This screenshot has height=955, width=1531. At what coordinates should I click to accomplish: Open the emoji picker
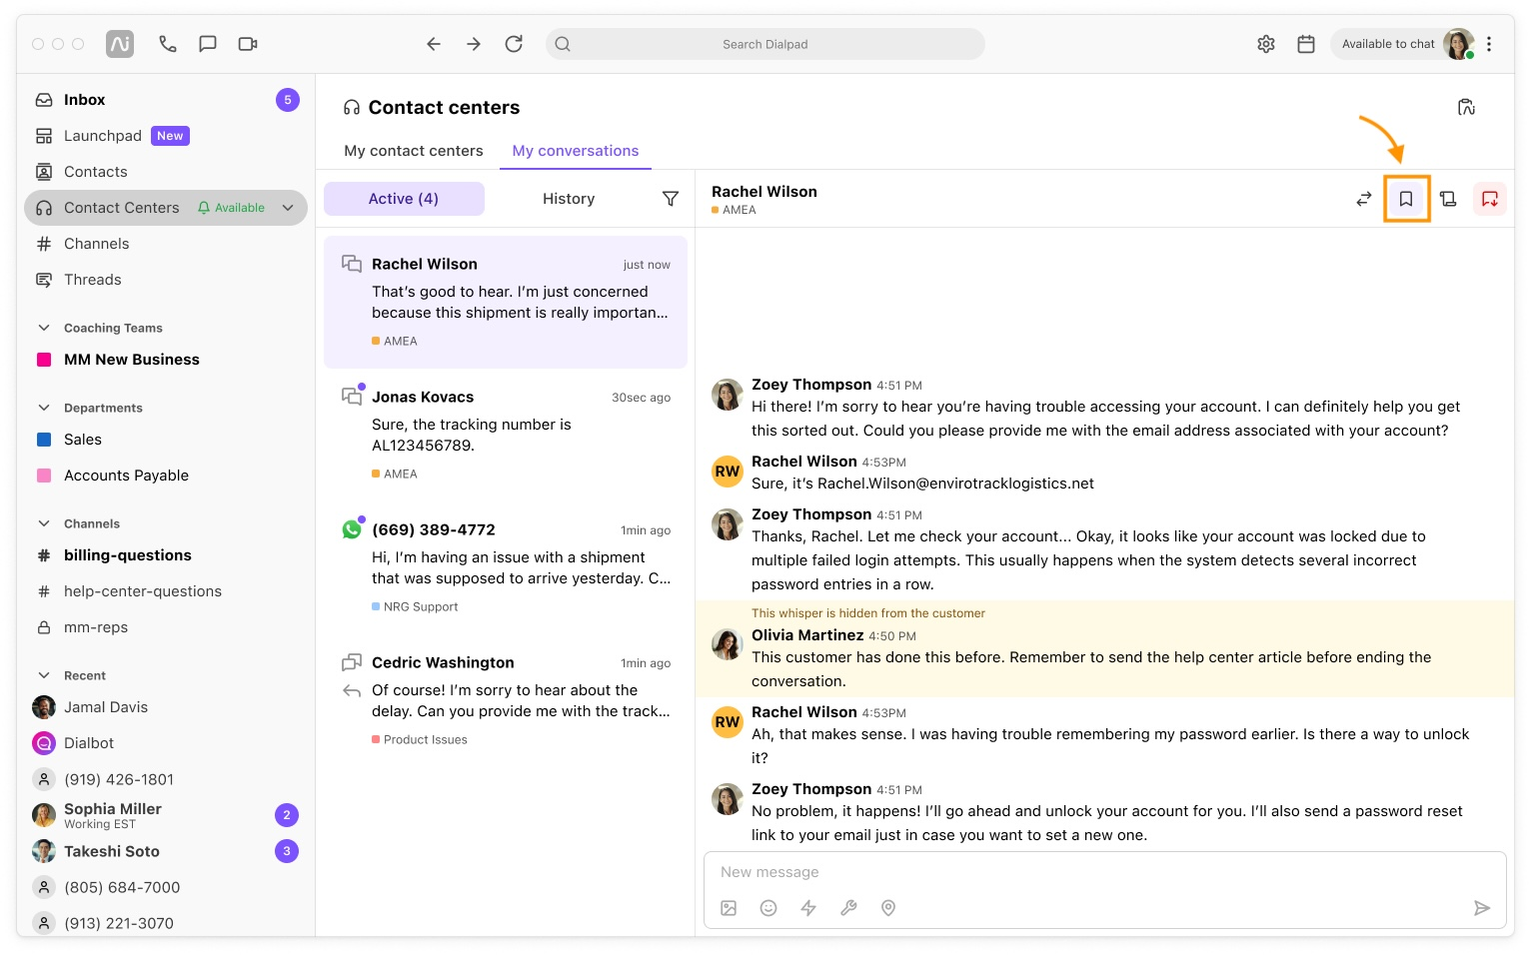[768, 908]
